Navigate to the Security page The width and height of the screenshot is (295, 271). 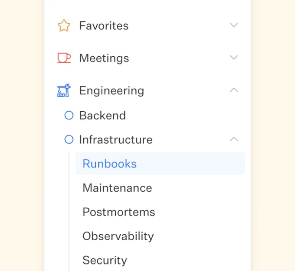click(x=105, y=260)
